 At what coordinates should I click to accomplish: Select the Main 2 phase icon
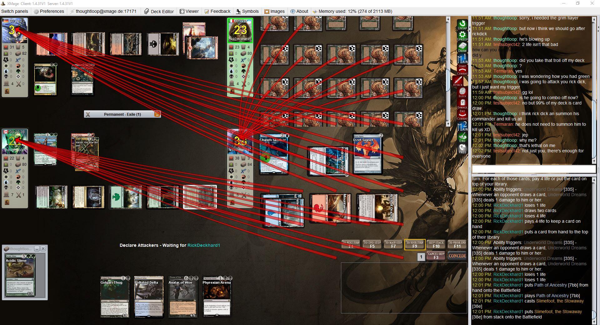pos(462,126)
